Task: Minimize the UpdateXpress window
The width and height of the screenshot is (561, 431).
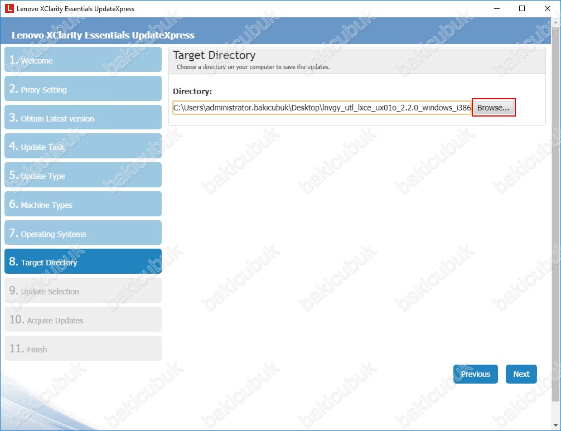Action: tap(496, 9)
